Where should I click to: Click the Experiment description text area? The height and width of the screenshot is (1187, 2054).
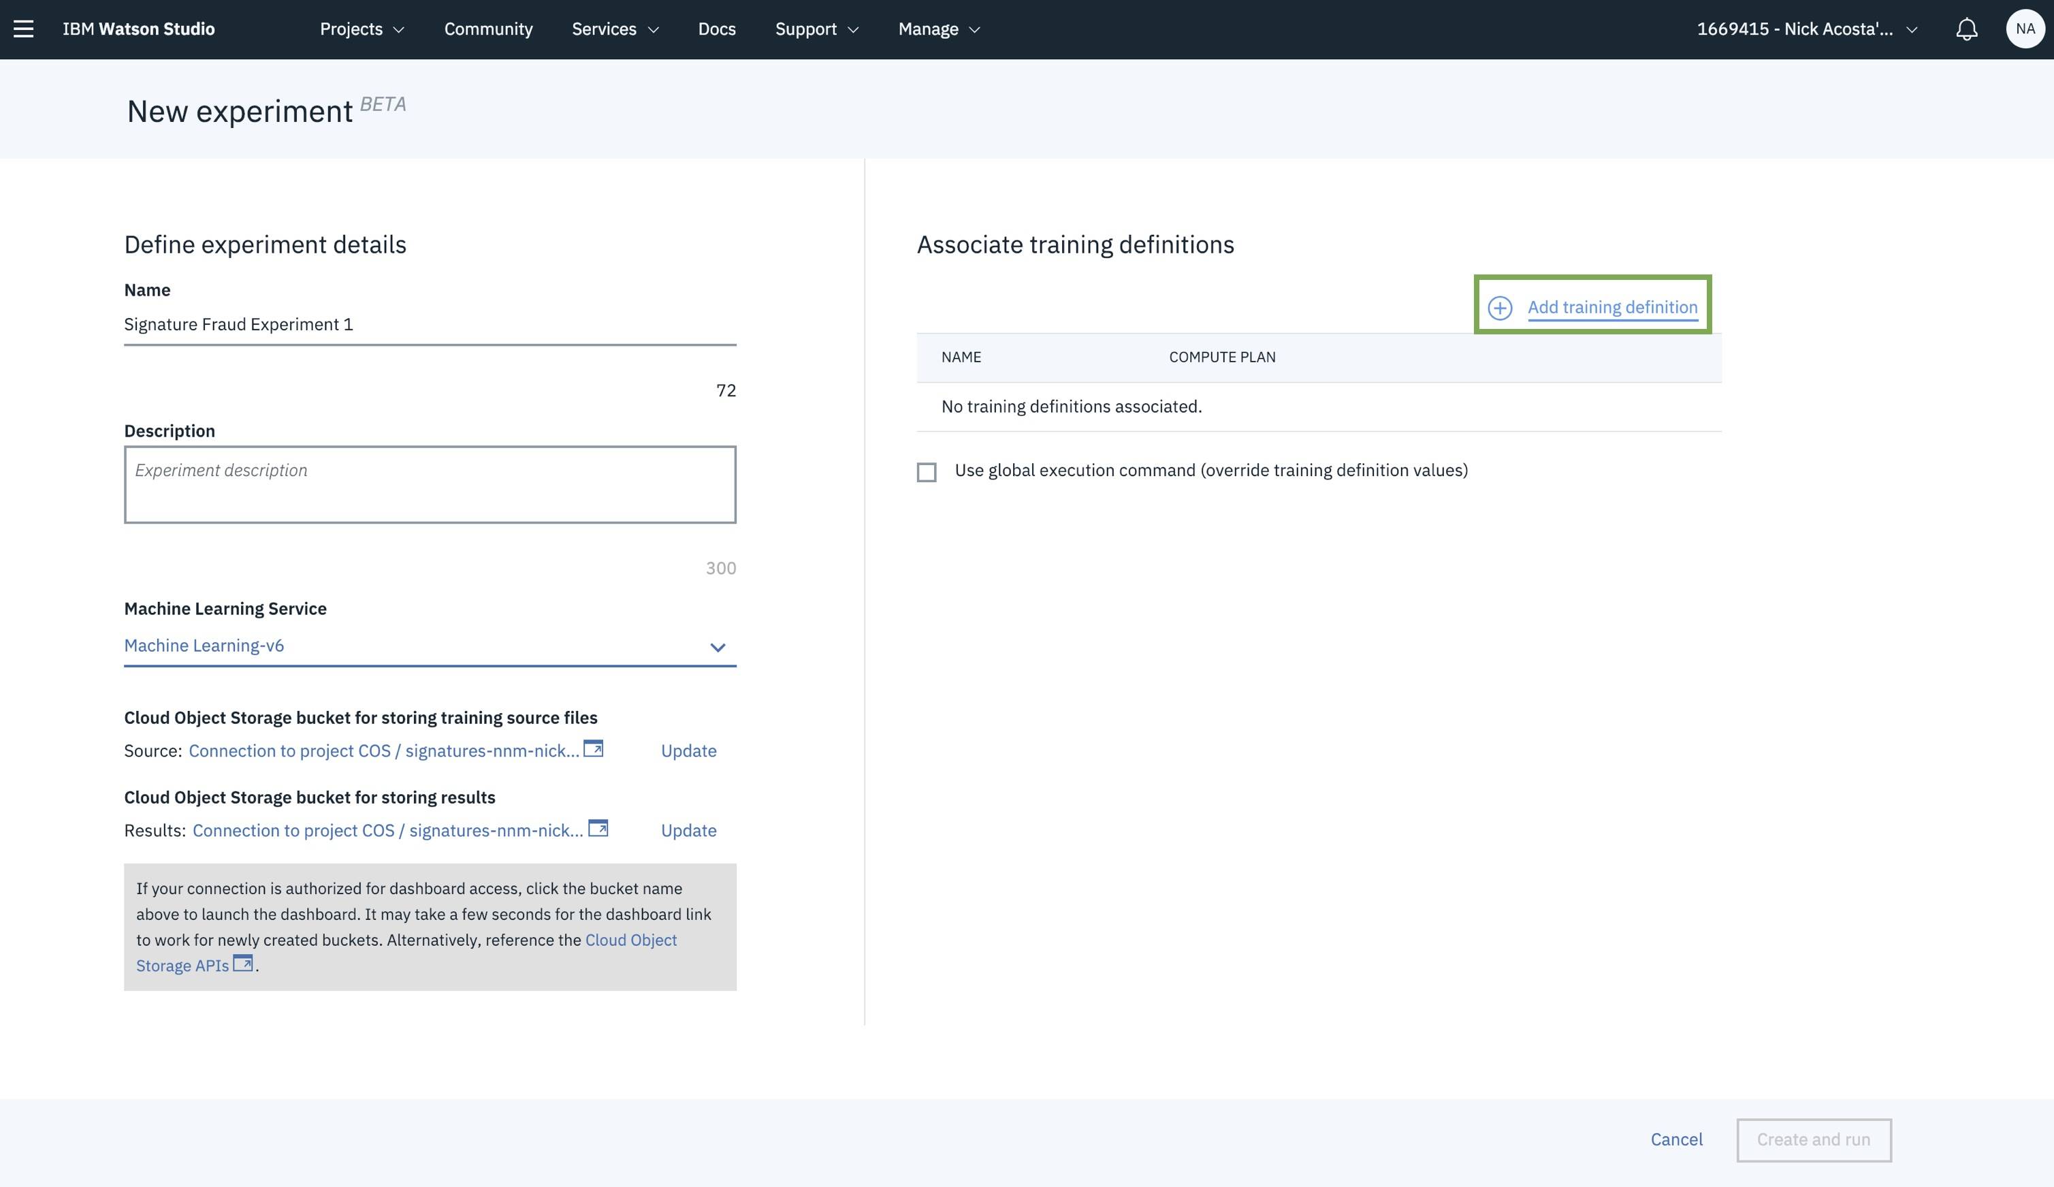(x=430, y=484)
